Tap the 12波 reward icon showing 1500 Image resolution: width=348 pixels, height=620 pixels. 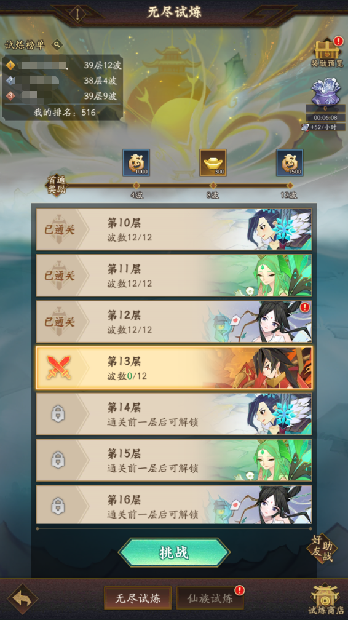(x=290, y=162)
